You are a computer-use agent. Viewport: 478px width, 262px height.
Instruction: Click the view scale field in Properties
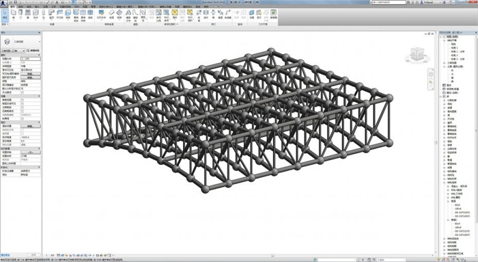(30, 59)
